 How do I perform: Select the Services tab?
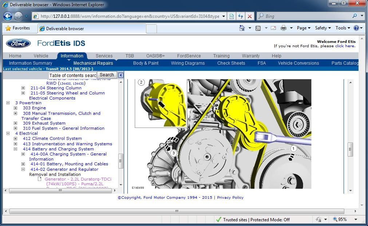(104, 56)
